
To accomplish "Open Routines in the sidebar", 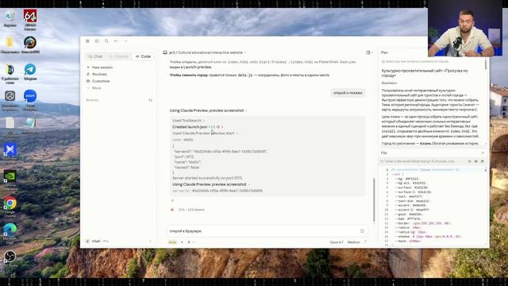I will click(97, 74).
